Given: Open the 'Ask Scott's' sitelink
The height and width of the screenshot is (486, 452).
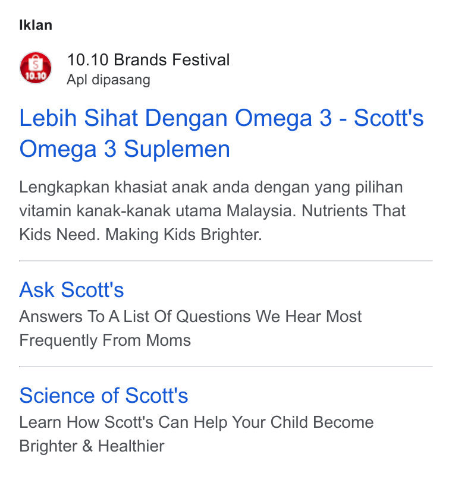Looking at the screenshot, I should [x=71, y=290].
